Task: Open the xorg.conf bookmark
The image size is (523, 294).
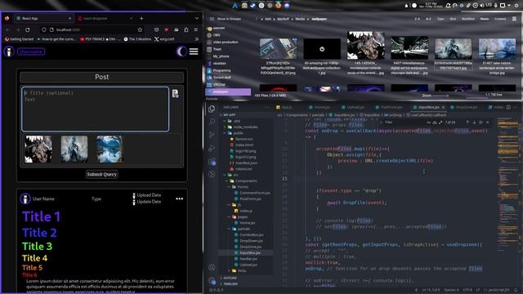Action: 164,39
